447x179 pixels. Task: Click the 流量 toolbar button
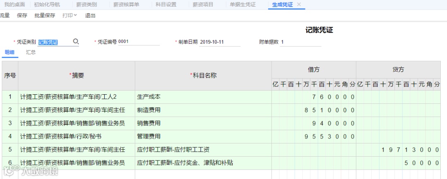(x=5, y=15)
